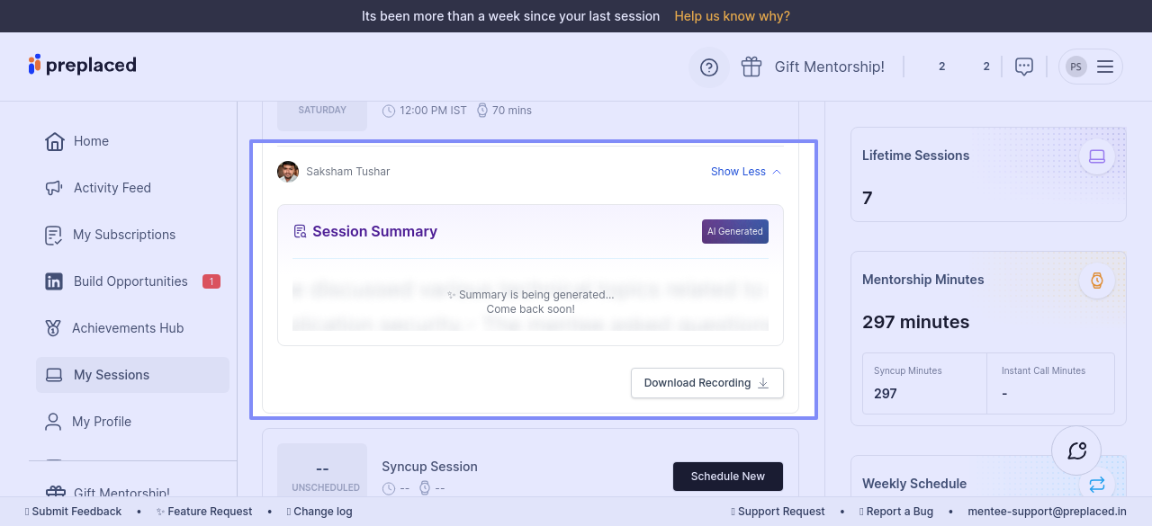Open the Submit Feedback footer link

click(76, 512)
